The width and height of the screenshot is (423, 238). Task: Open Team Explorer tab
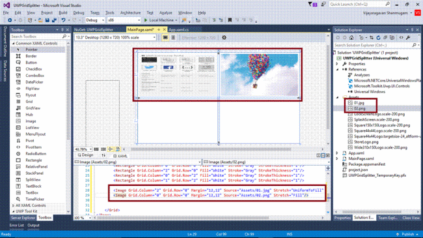coord(388,218)
